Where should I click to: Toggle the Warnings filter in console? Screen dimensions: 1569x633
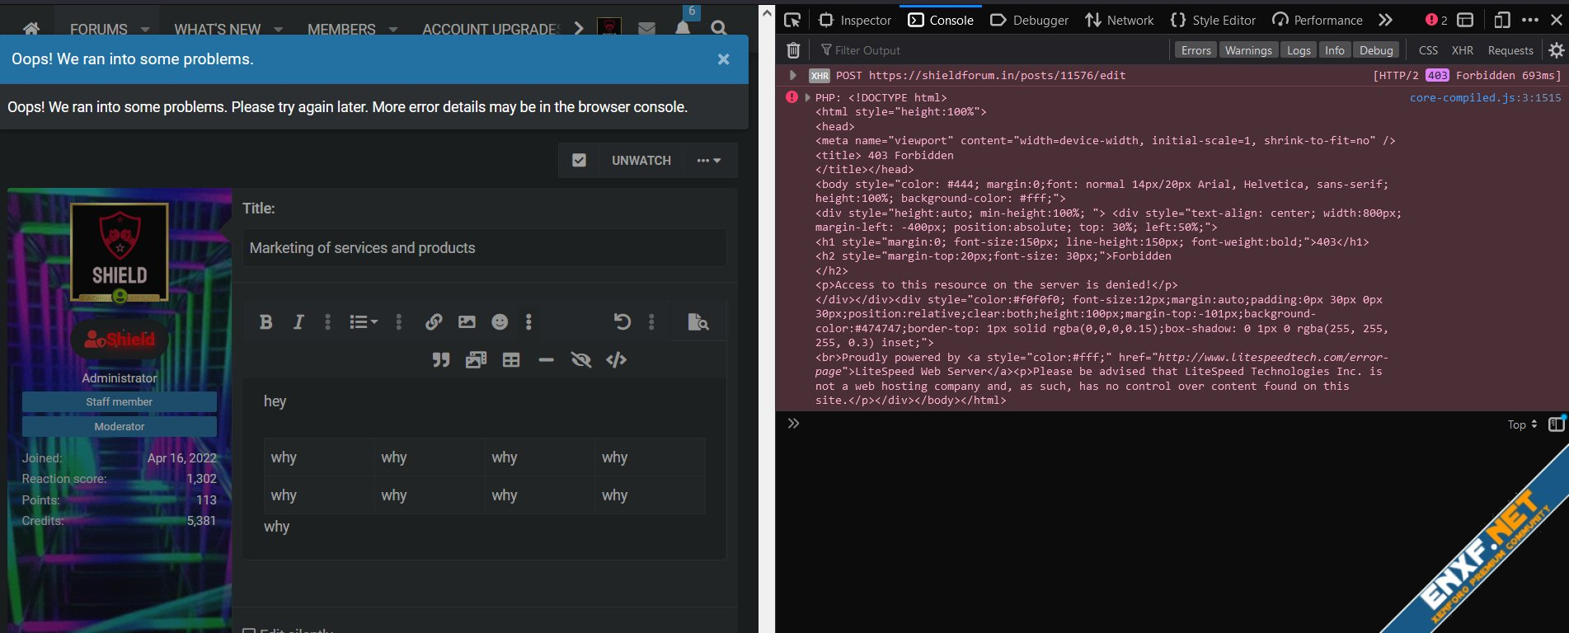click(1247, 50)
